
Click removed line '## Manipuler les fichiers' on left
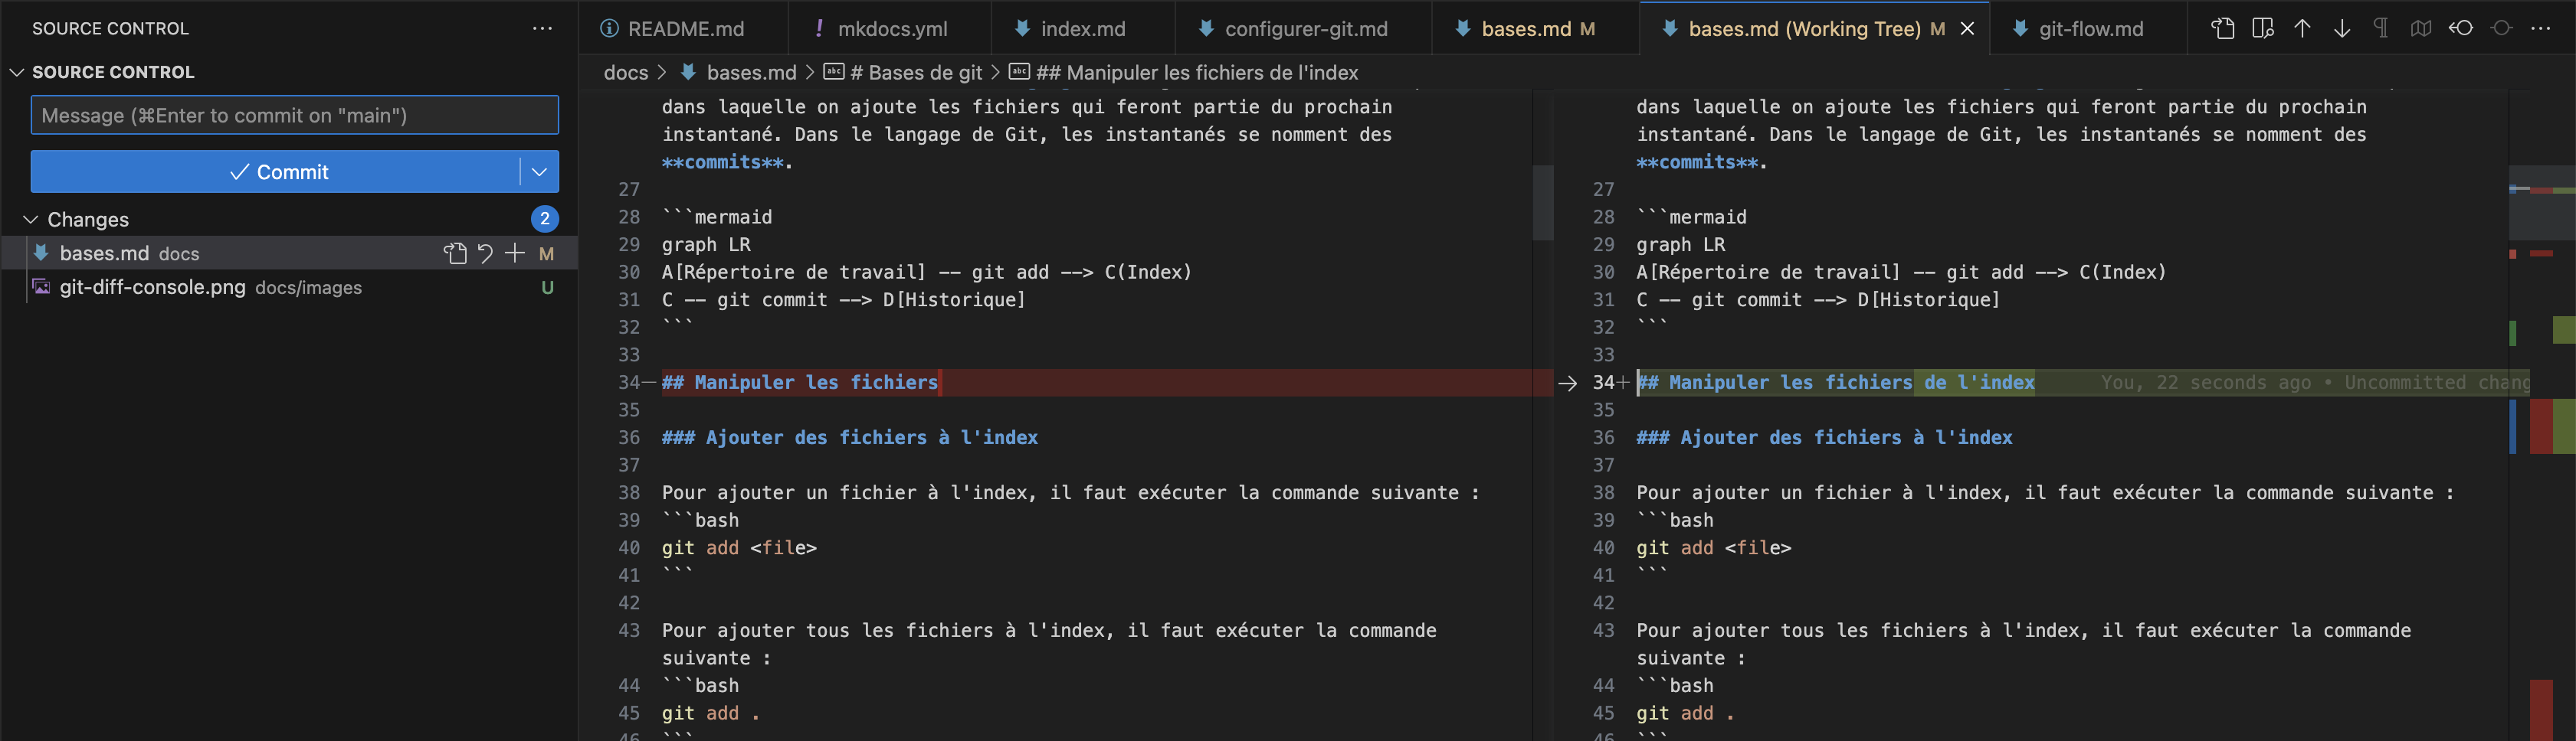click(x=800, y=383)
